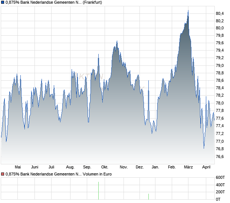The image size is (230, 203).
Task: Click the short green volume bar in December
Action: tap(149, 197)
